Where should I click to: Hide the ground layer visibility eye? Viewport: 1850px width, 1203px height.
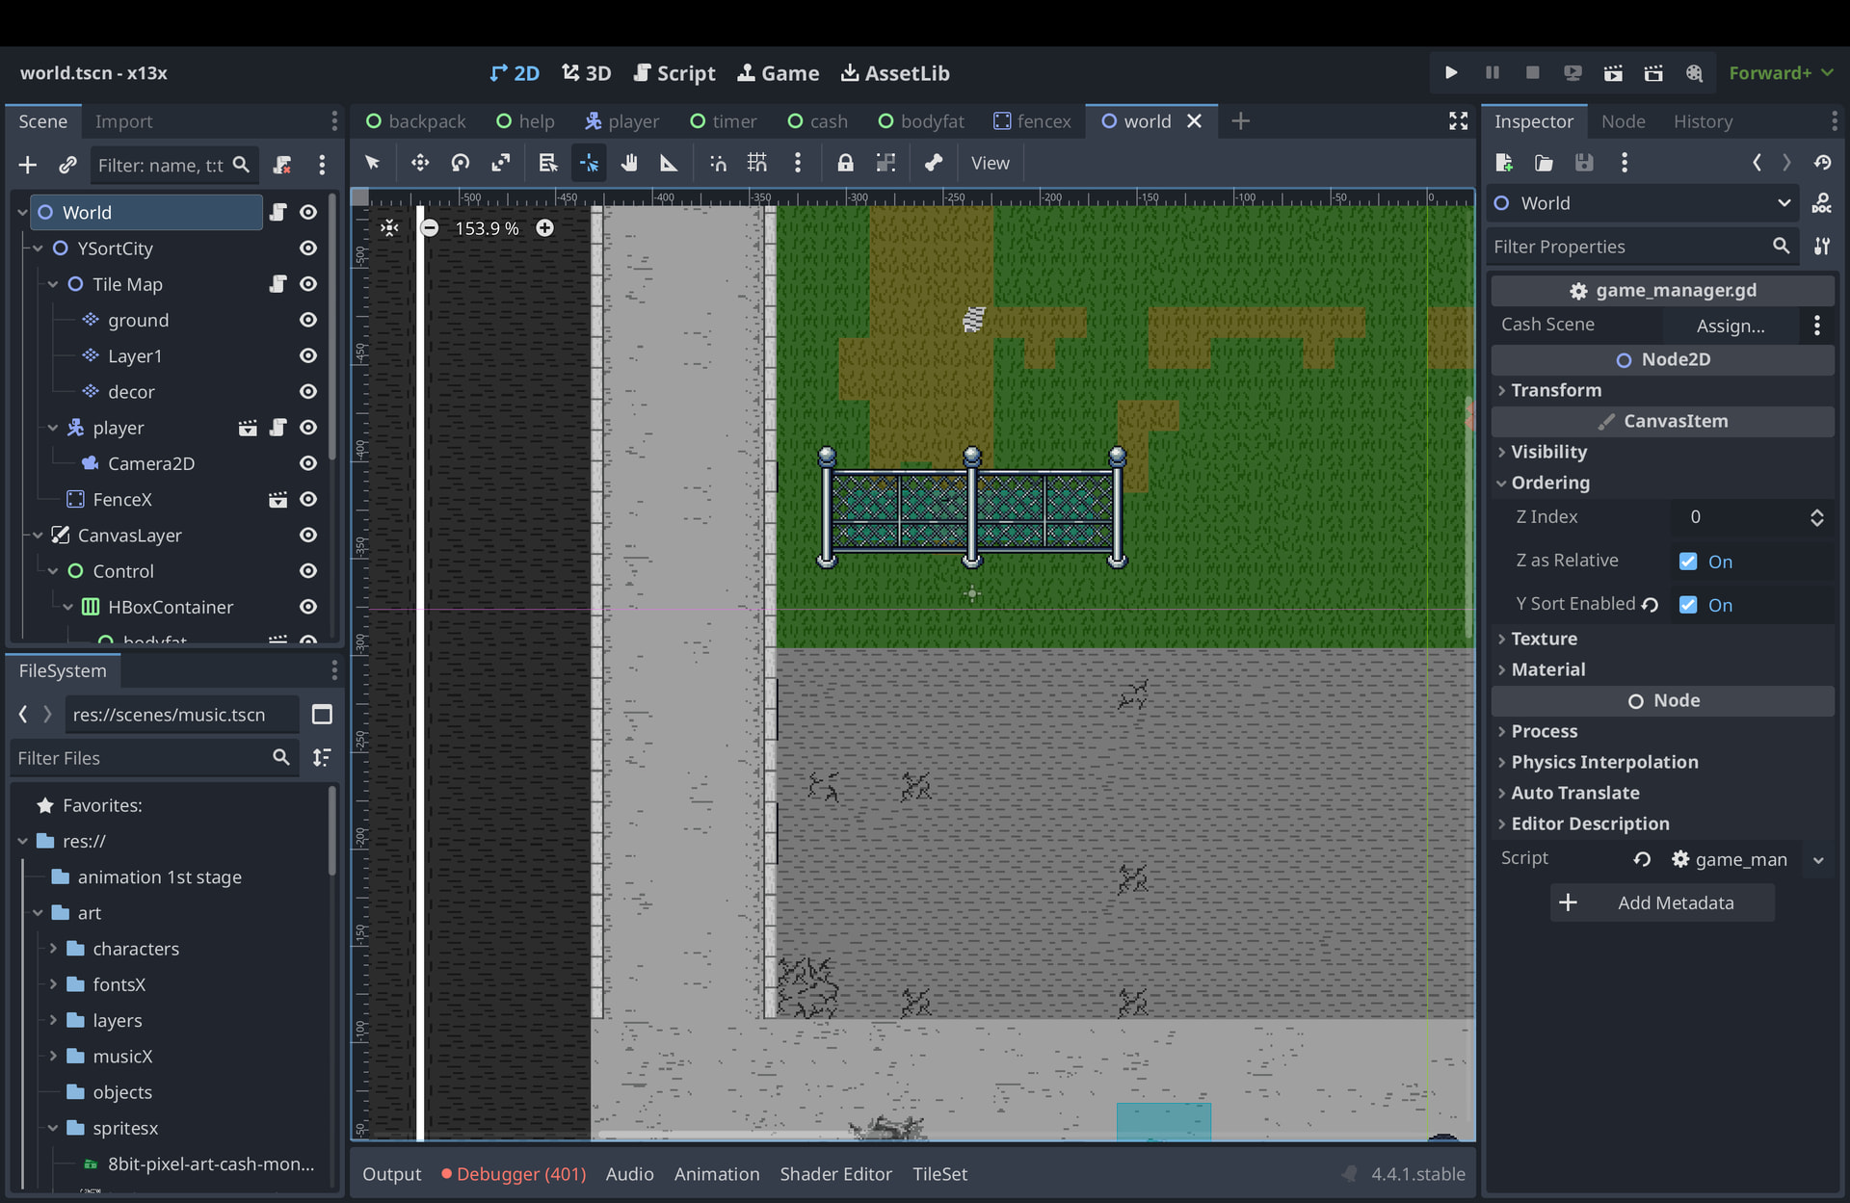coord(308,320)
